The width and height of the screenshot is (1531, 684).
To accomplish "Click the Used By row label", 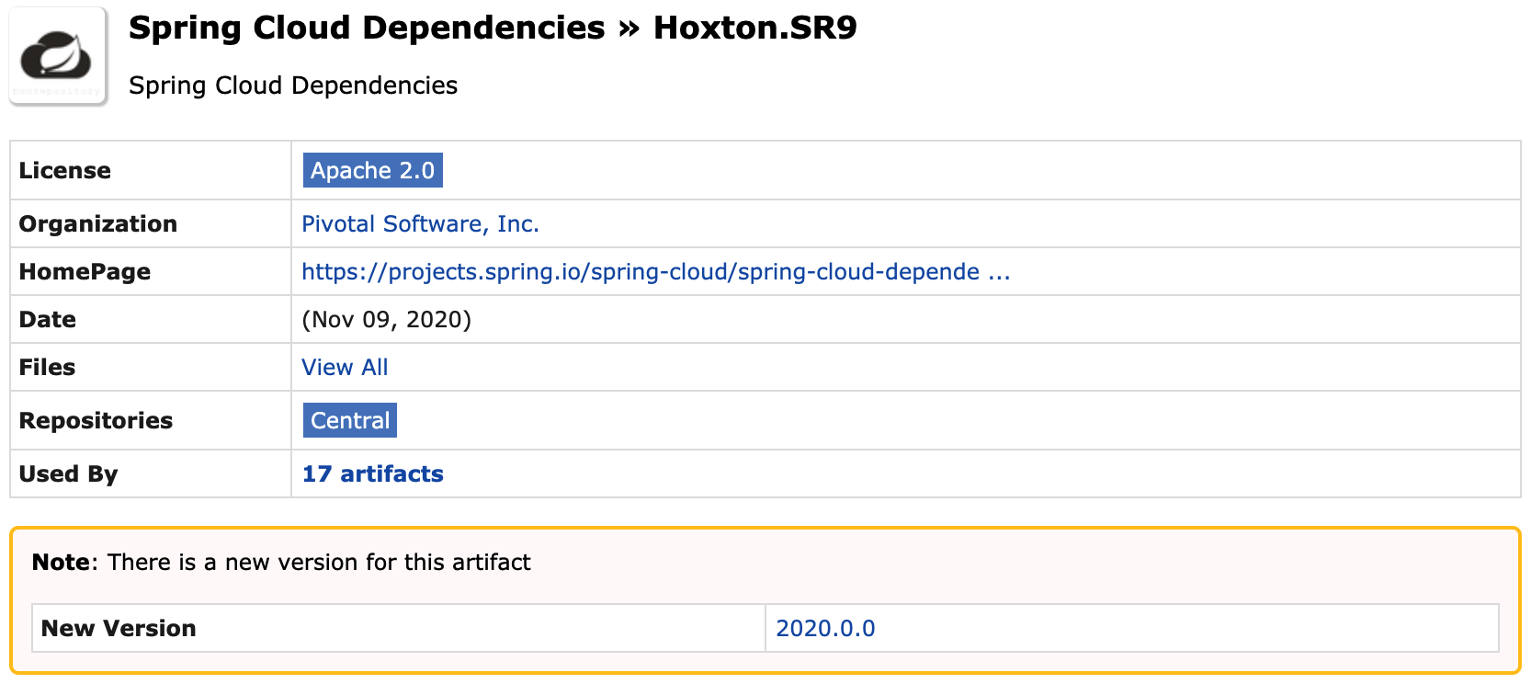I will [68, 473].
